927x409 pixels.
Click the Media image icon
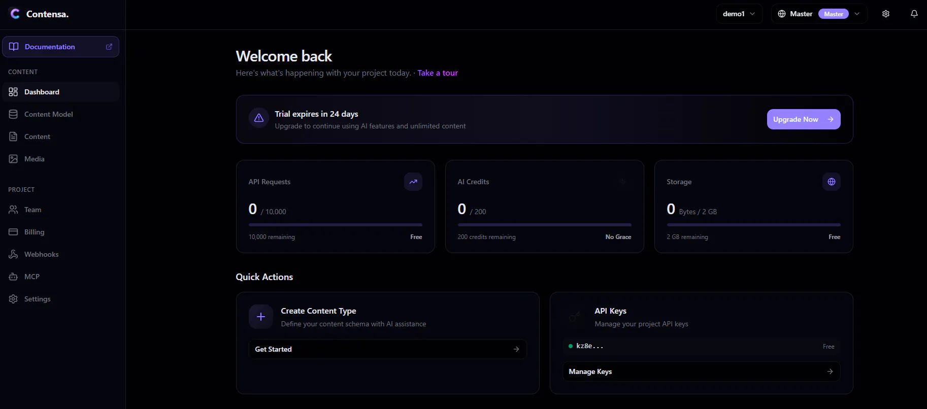pos(13,159)
